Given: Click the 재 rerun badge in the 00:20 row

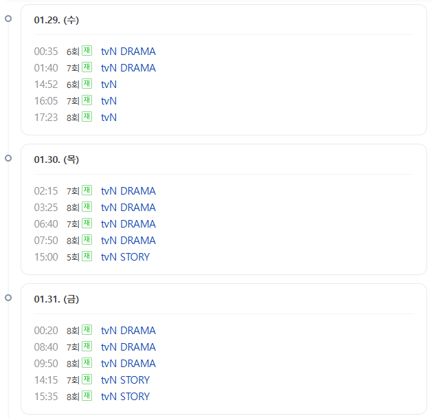Looking at the screenshot, I should click(x=87, y=330).
